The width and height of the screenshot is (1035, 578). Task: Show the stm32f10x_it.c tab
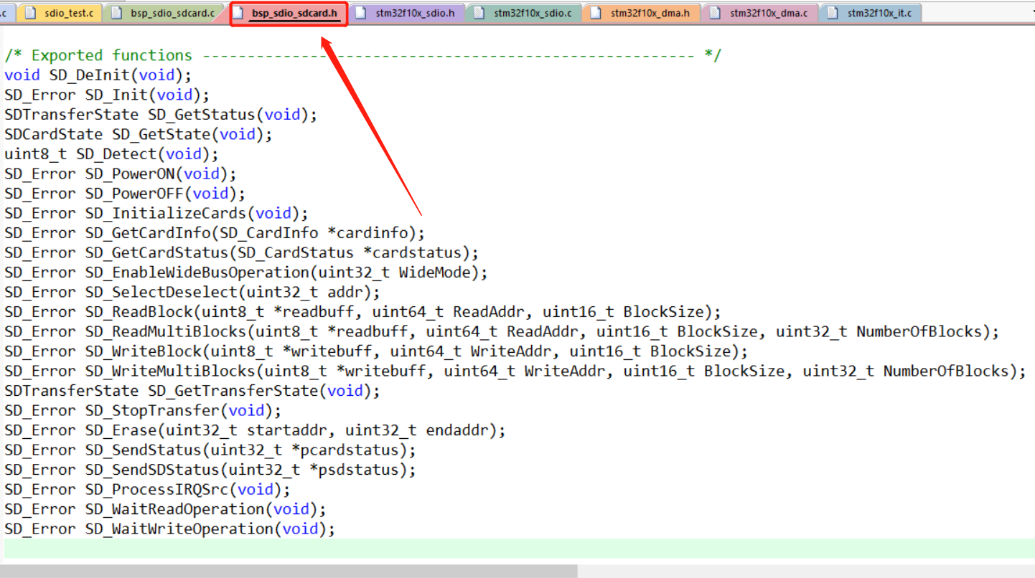(871, 13)
